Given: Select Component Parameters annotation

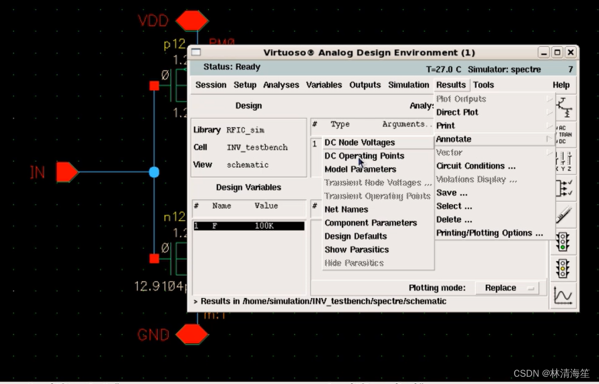Looking at the screenshot, I should click(378, 223).
